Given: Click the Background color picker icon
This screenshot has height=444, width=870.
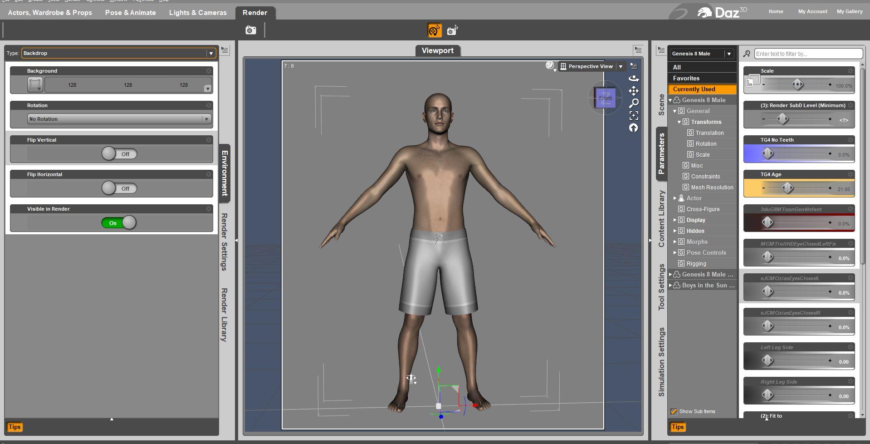Looking at the screenshot, I should point(35,84).
